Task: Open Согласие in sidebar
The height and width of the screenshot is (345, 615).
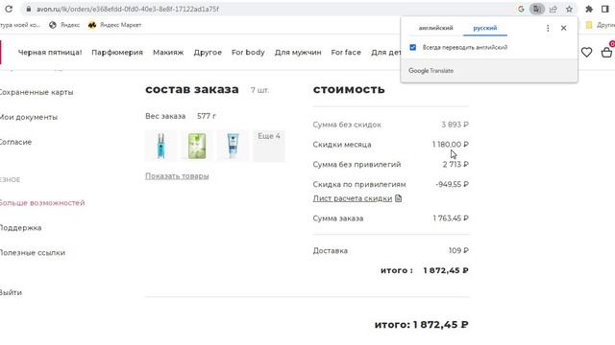Action: 15,142
